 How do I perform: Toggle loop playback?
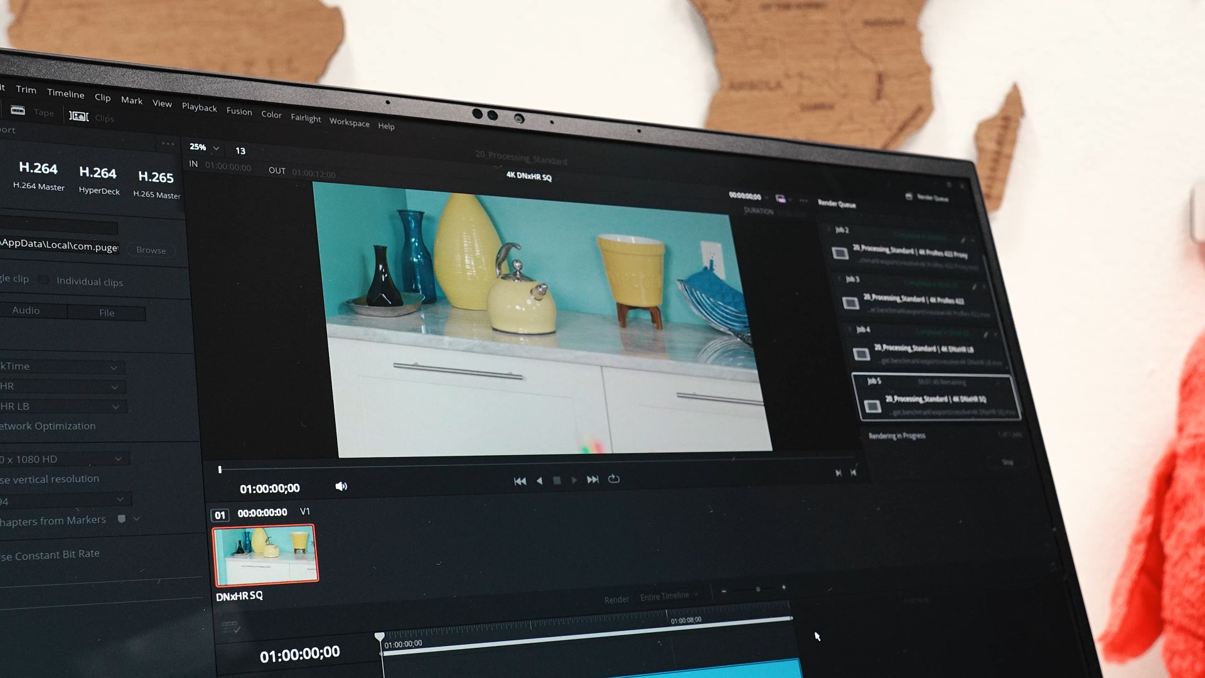coord(614,479)
